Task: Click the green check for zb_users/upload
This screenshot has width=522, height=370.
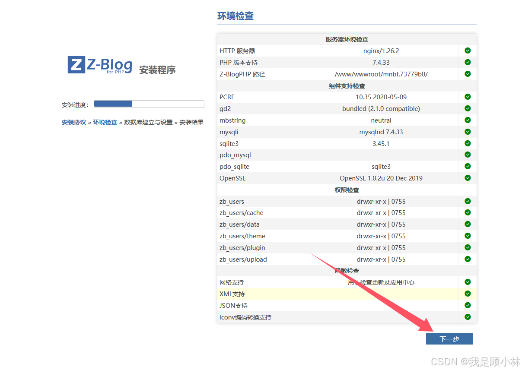Action: point(468,259)
